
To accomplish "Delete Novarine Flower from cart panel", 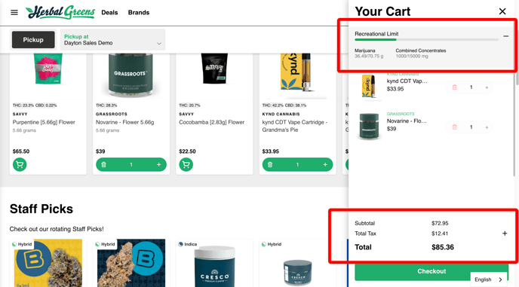I will (x=454, y=127).
